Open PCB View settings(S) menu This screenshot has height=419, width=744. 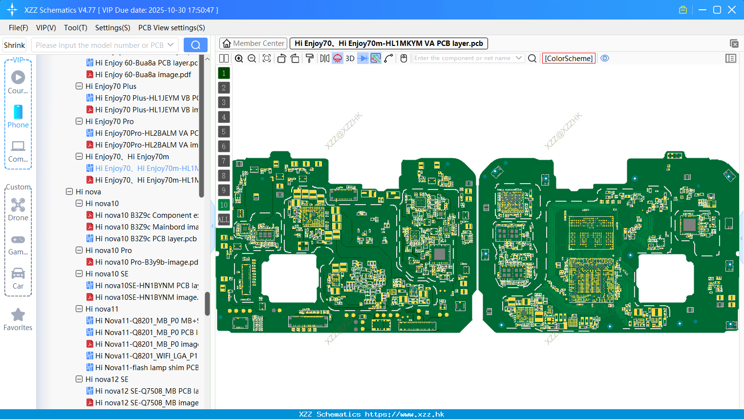coord(171,28)
